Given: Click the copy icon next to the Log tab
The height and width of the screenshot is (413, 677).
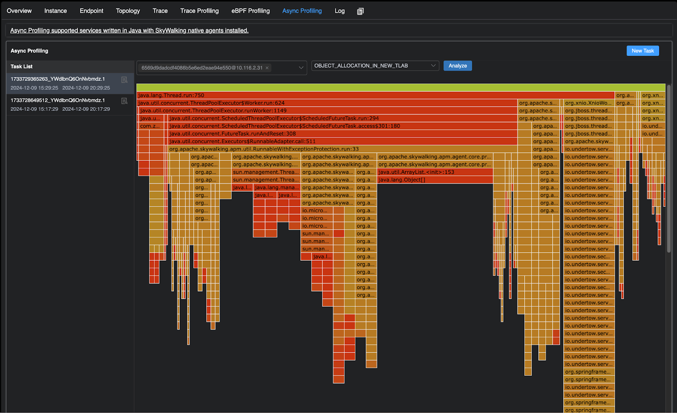Looking at the screenshot, I should [x=360, y=11].
